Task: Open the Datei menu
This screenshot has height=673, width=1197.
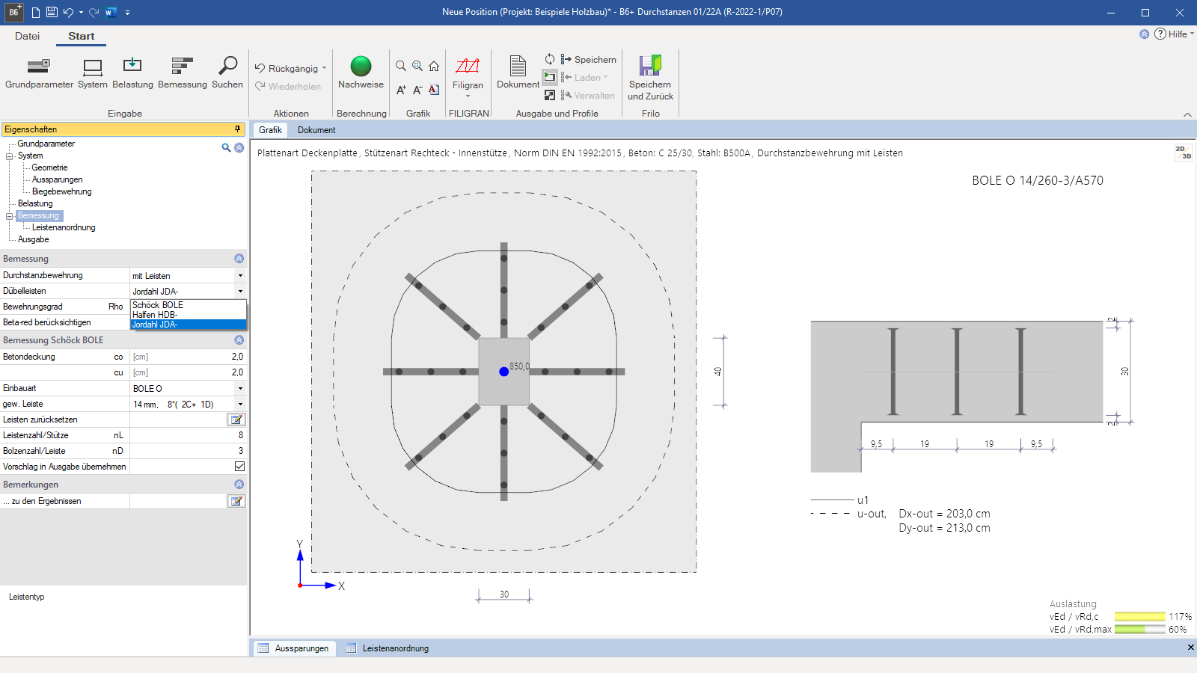Action: (27, 36)
